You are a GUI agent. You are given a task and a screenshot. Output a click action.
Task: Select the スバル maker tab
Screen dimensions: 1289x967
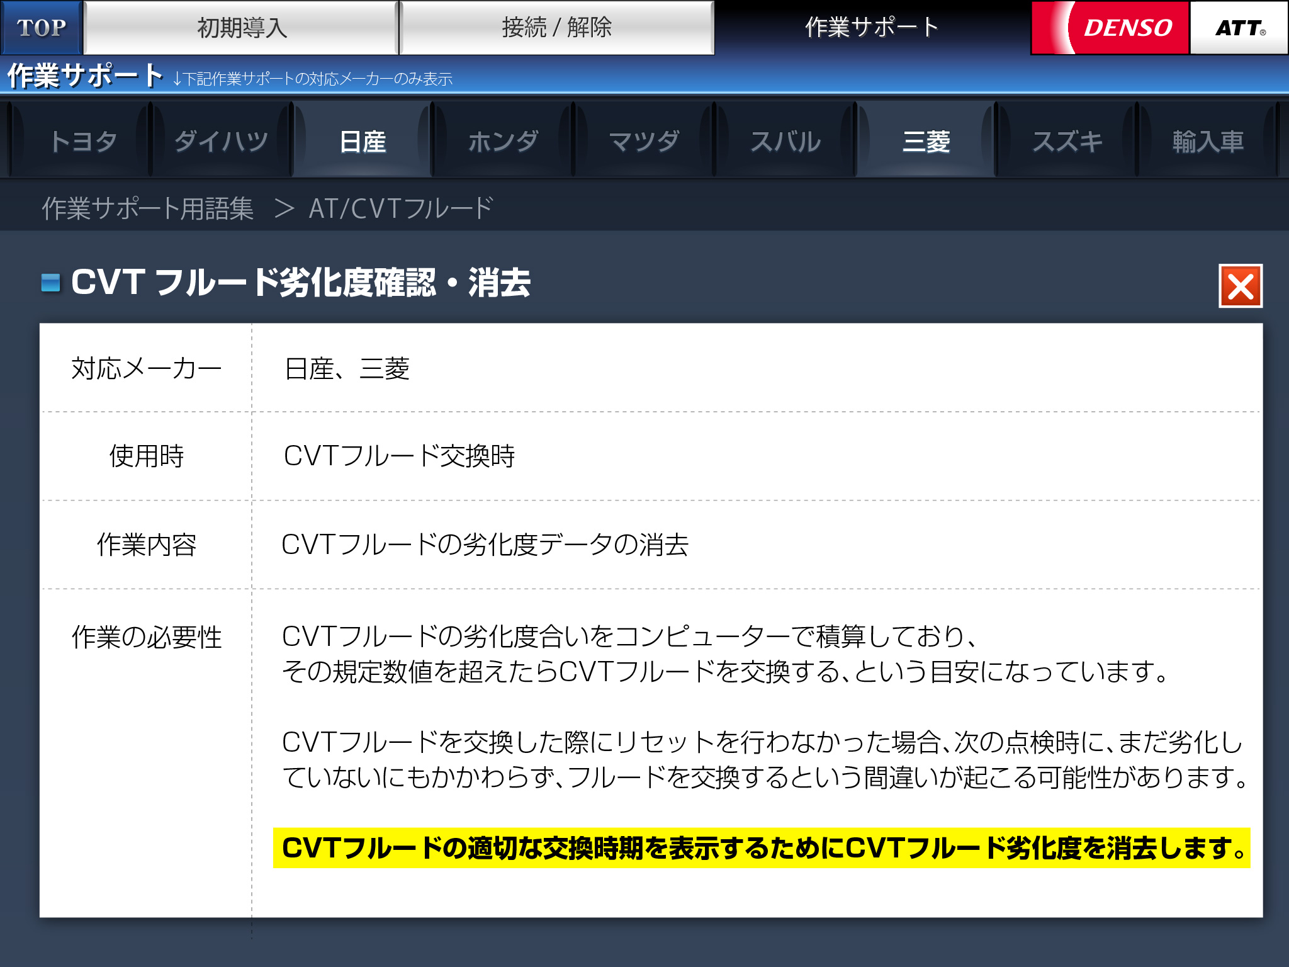coord(785,141)
